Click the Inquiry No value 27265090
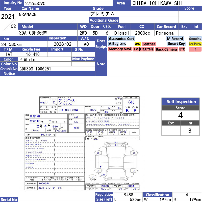 [x=35, y=3]
